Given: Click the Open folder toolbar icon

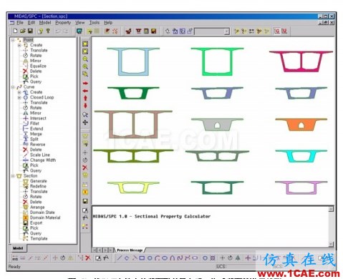Looking at the screenshot, I should coord(23,31).
